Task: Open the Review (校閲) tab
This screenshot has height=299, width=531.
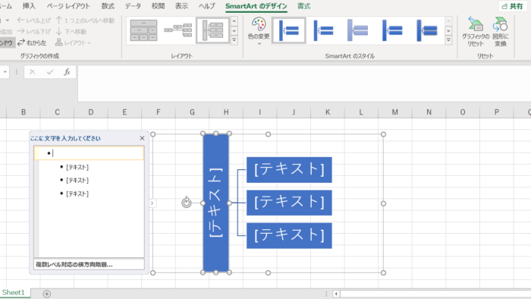Action: pyautogui.click(x=158, y=6)
